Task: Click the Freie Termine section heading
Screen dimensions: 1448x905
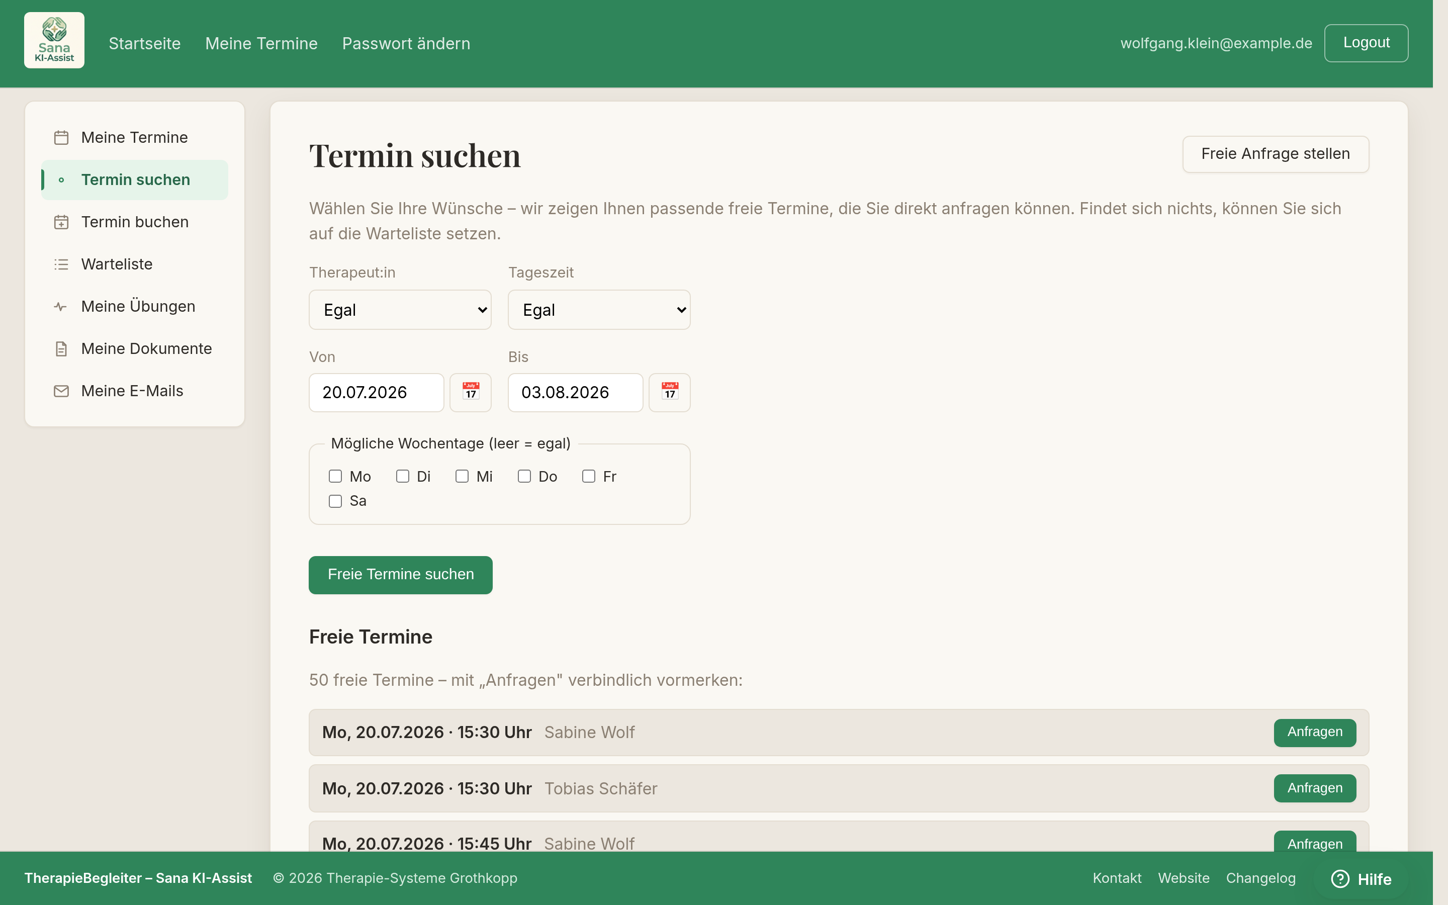Action: pos(371,637)
